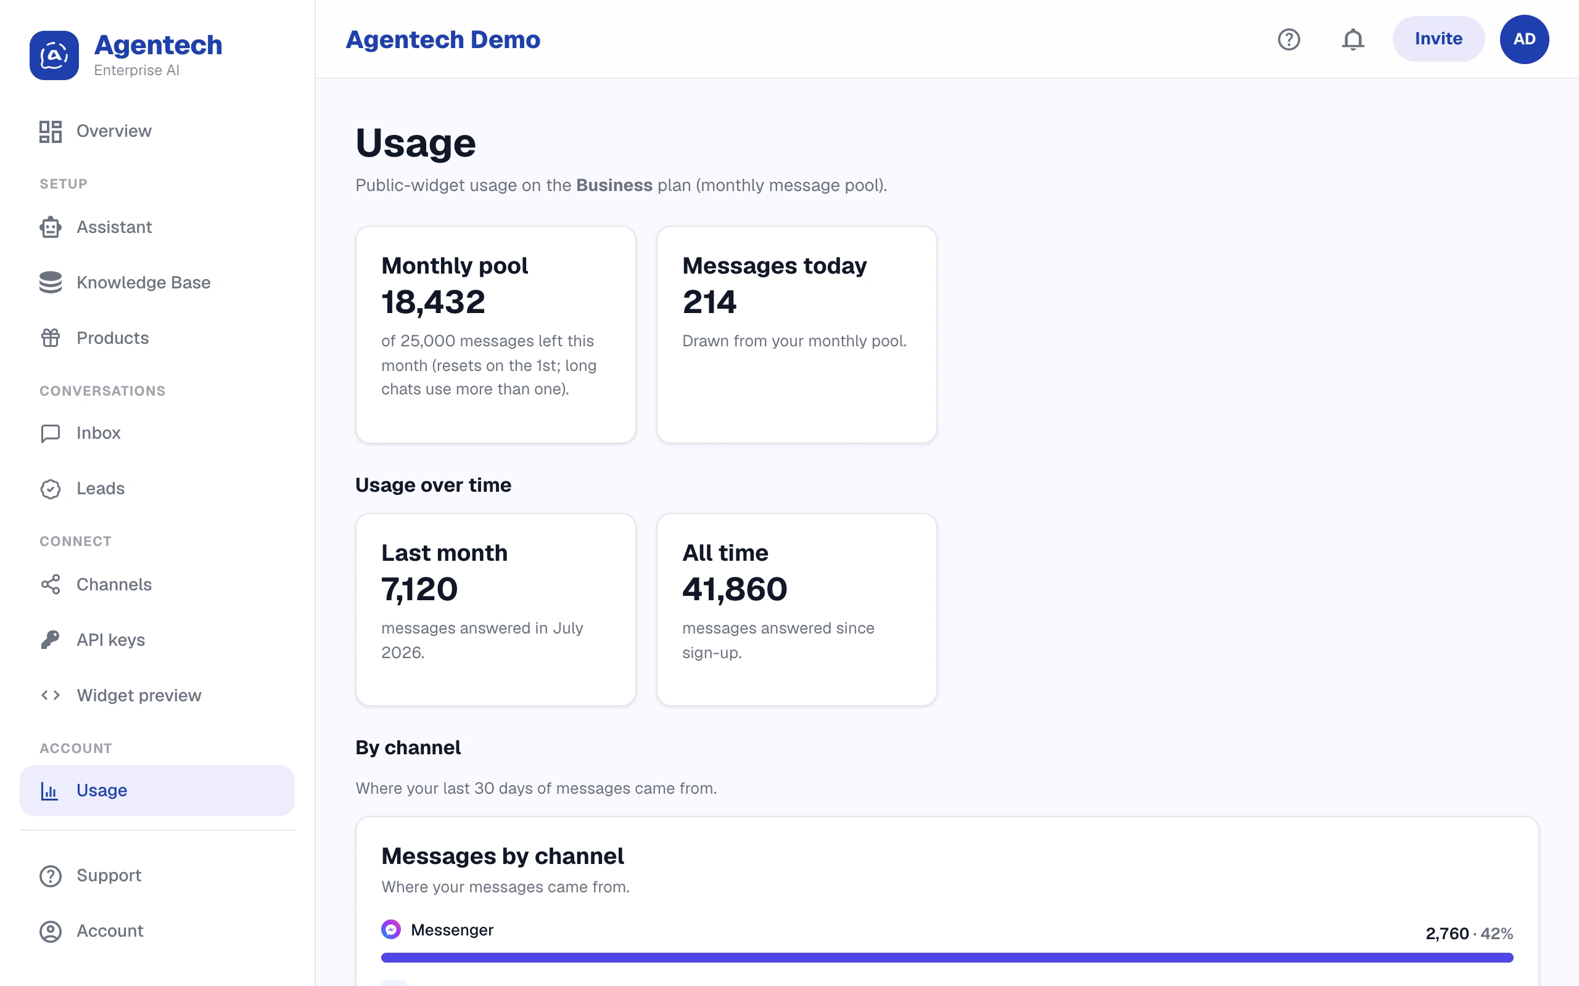Click the Overview grid icon
This screenshot has width=1579, height=986.
tap(50, 131)
